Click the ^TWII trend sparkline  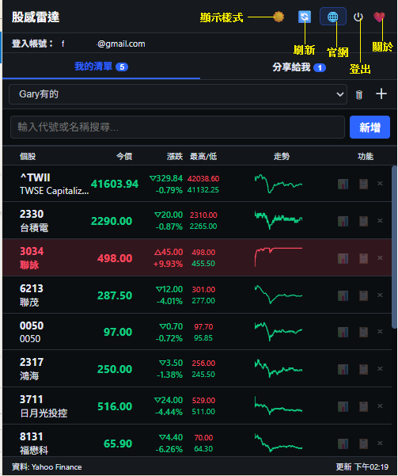[279, 184]
